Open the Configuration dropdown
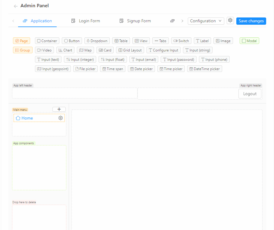274x230 pixels. pyautogui.click(x=206, y=21)
